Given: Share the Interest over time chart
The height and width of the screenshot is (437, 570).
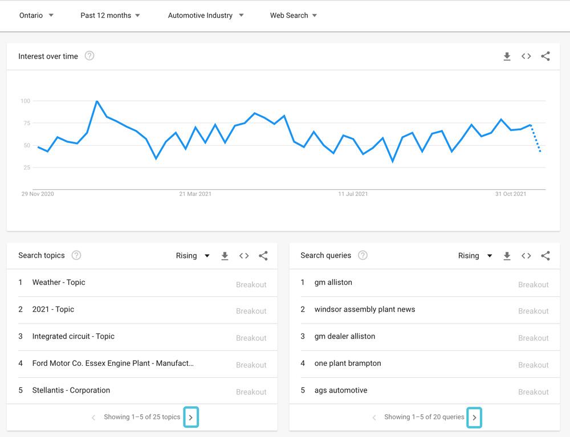Looking at the screenshot, I should [x=545, y=56].
